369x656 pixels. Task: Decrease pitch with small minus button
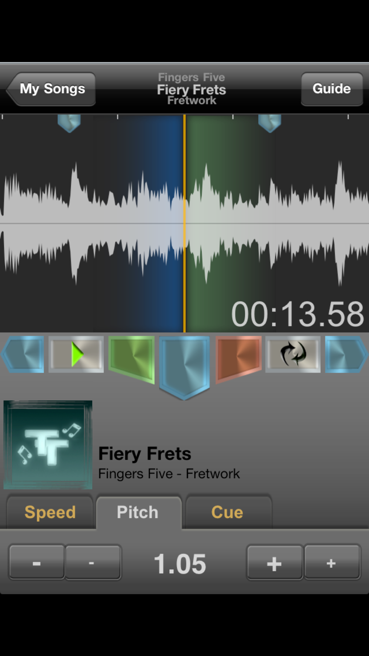pos(93,562)
